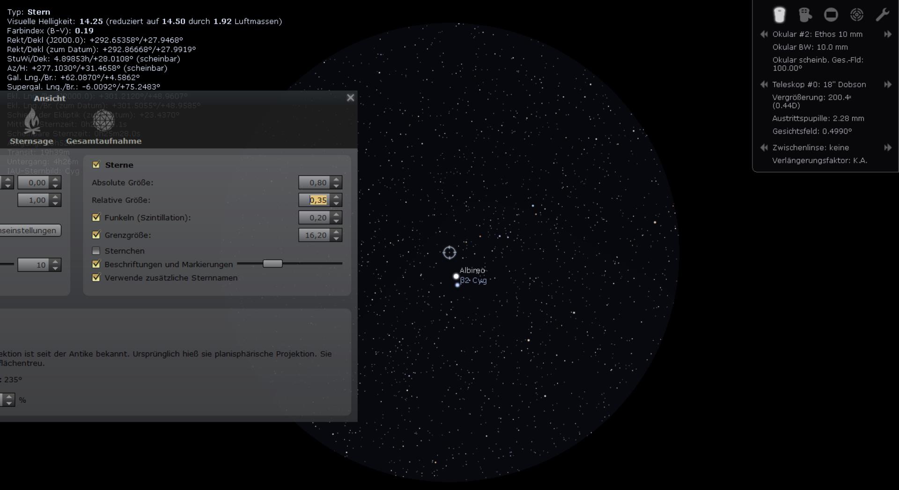Click the Farbindex (B-V): 0.19 line
899x490 pixels.
(x=50, y=31)
